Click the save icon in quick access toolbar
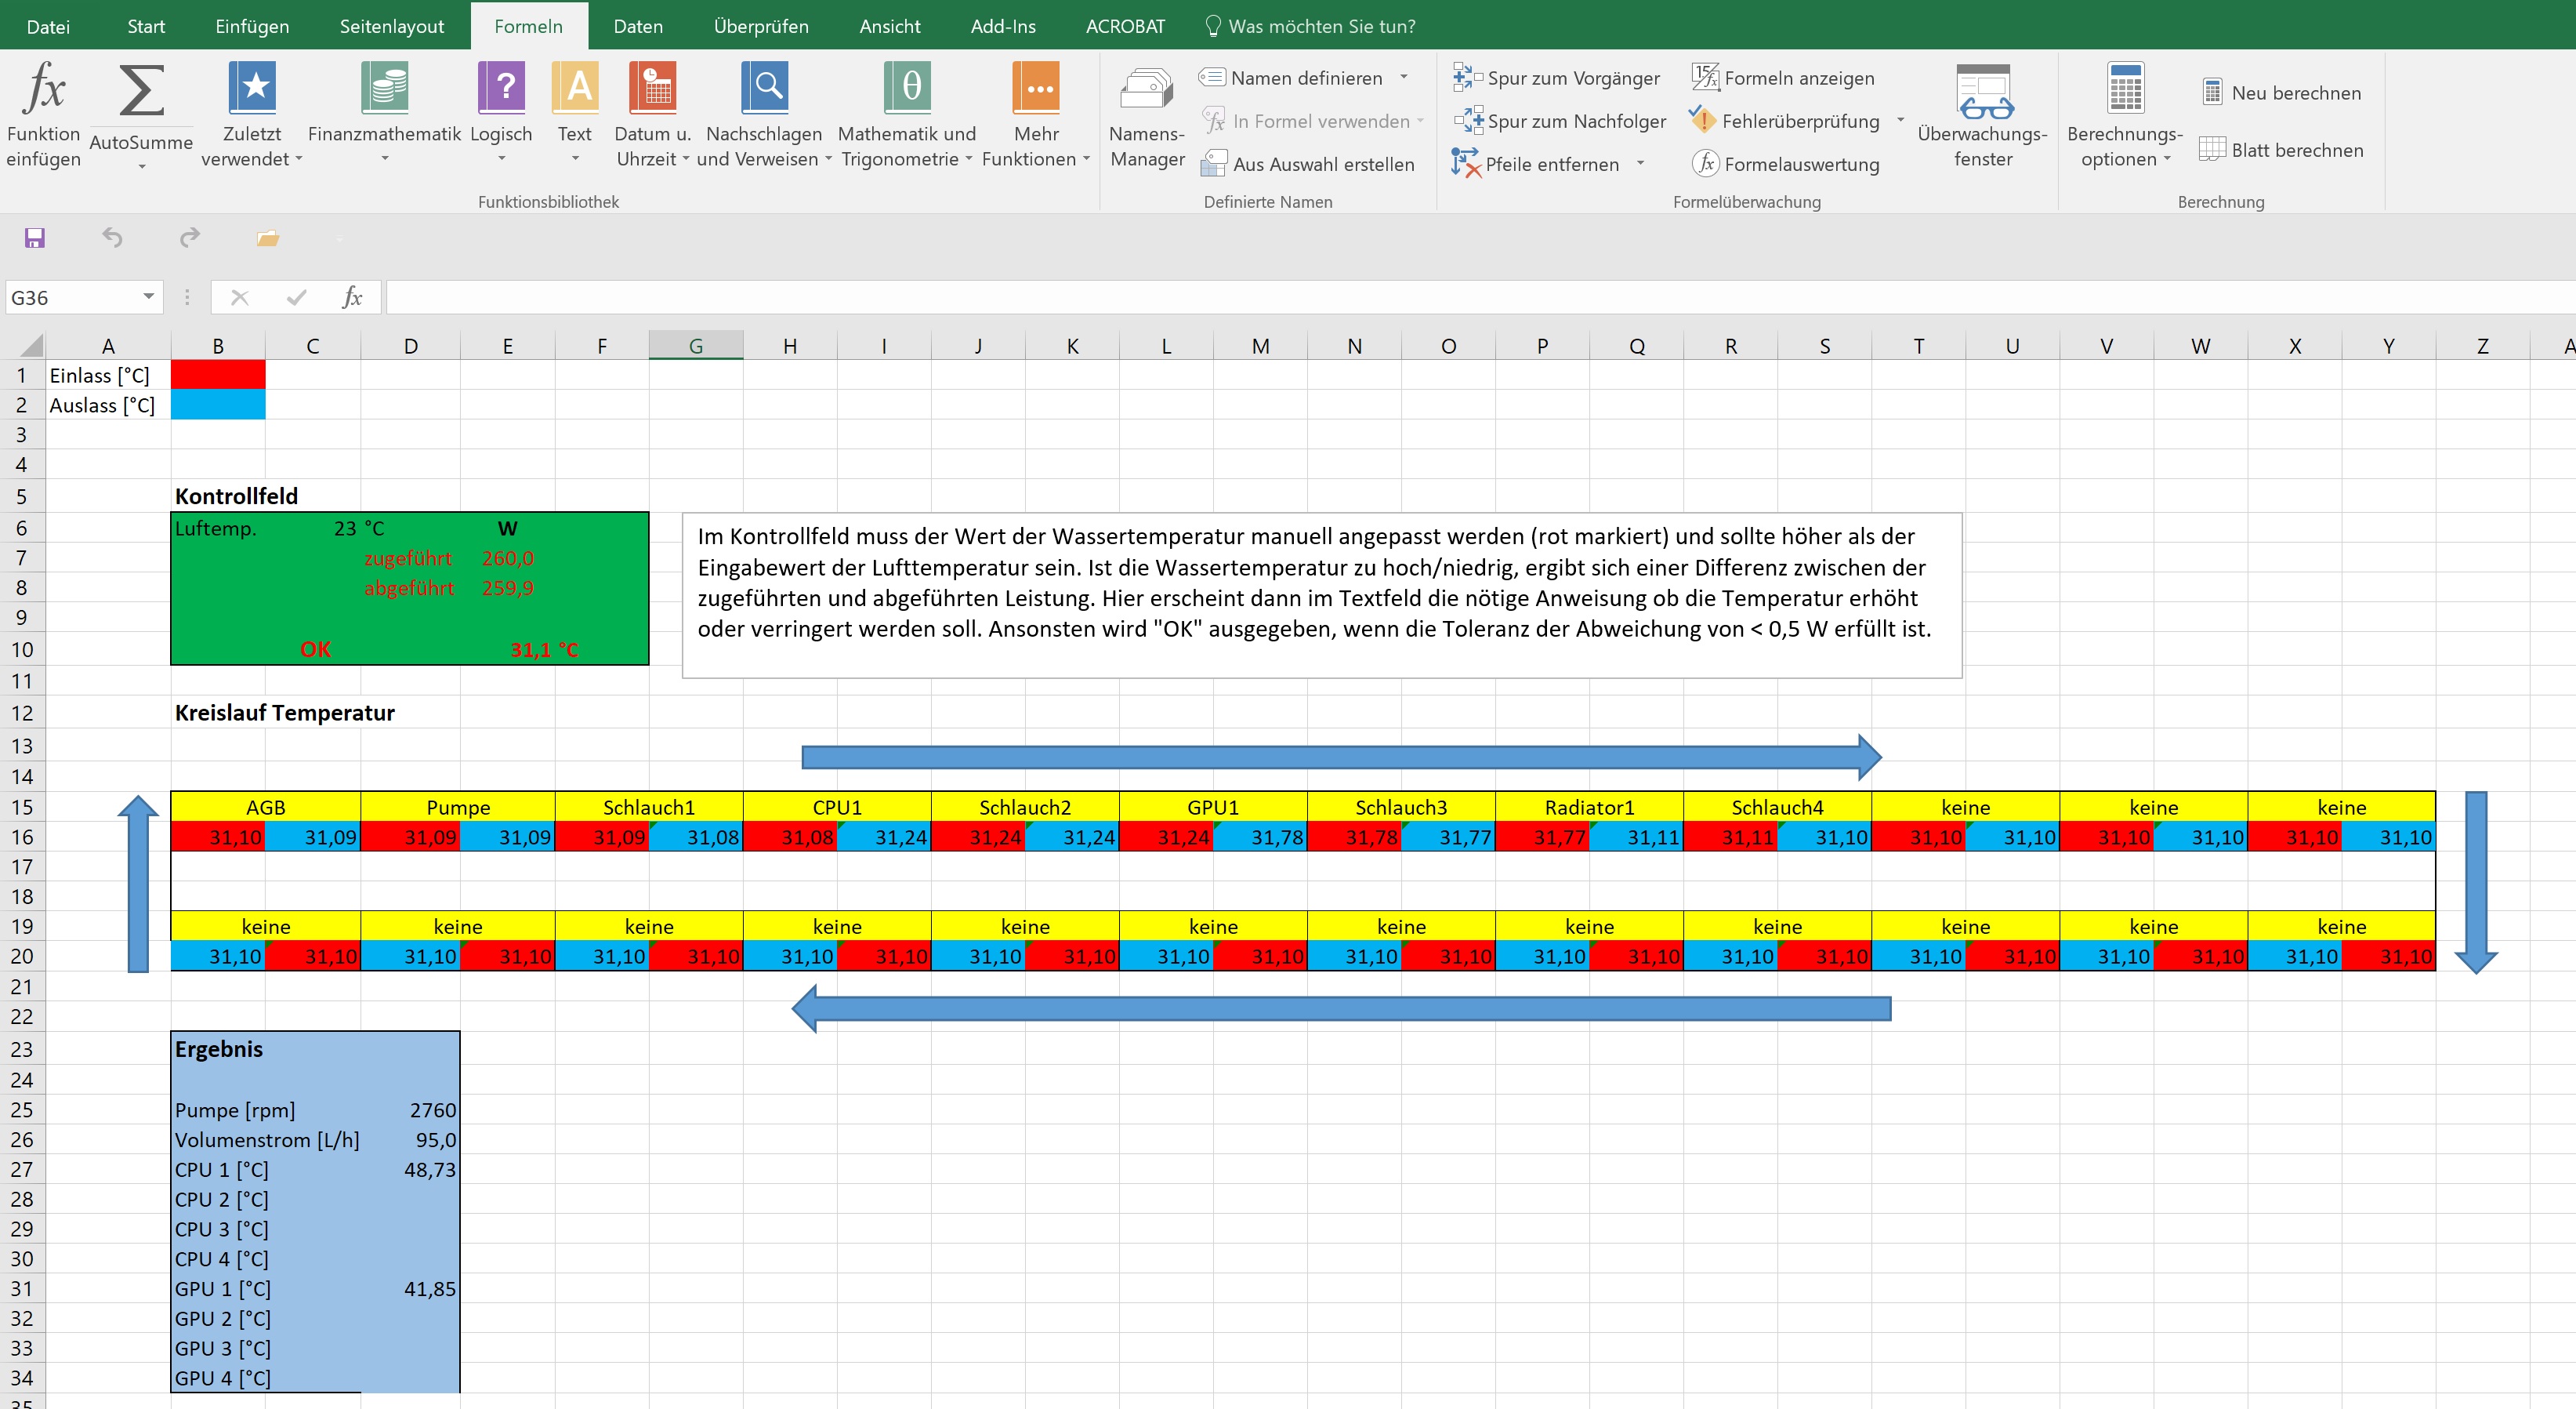The height and width of the screenshot is (1409, 2576). pyautogui.click(x=35, y=238)
